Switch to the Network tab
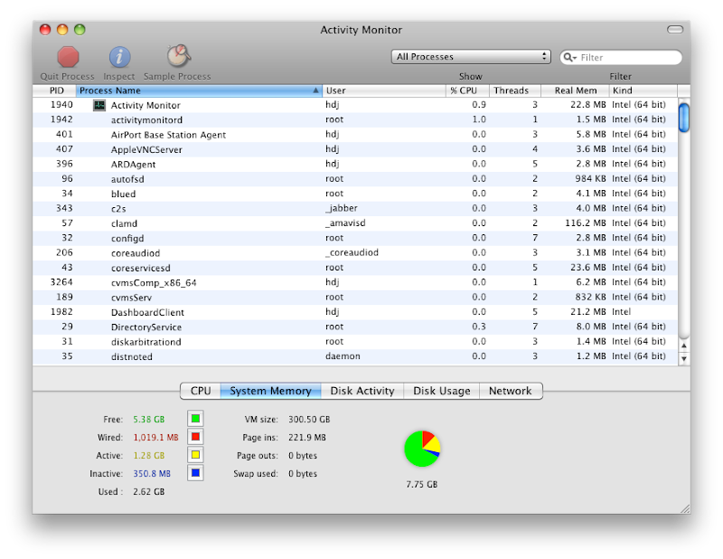The height and width of the screenshot is (559, 723). click(x=511, y=391)
